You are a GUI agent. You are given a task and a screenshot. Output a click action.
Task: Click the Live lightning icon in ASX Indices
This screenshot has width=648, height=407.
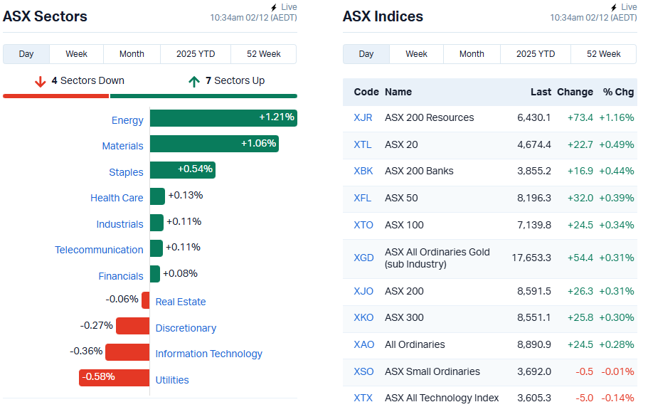614,7
